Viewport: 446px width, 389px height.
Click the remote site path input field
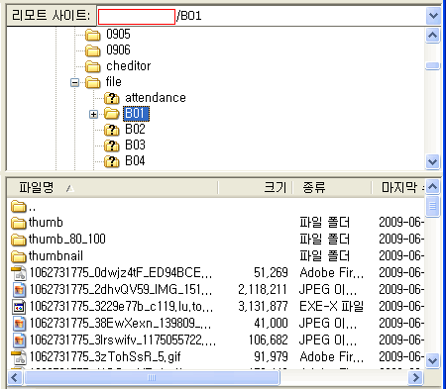point(262,16)
